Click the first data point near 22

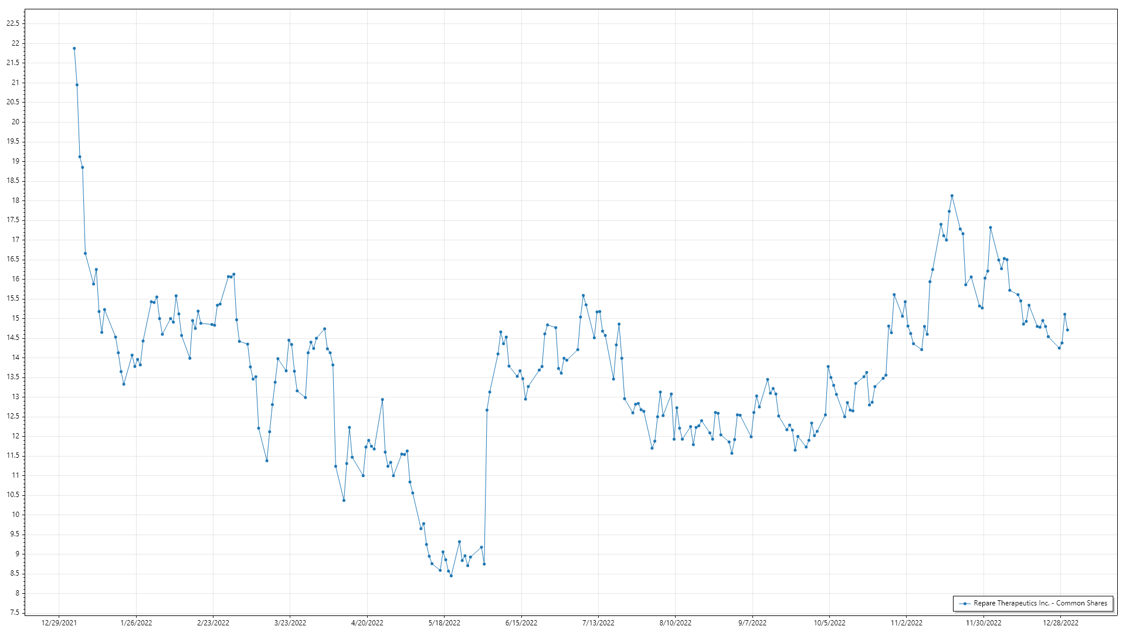(x=74, y=49)
